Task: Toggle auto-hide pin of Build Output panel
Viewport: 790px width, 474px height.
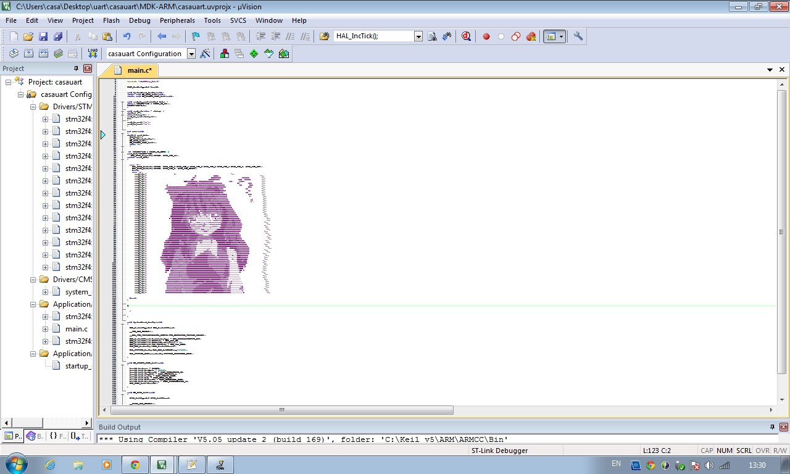Action: (771, 427)
